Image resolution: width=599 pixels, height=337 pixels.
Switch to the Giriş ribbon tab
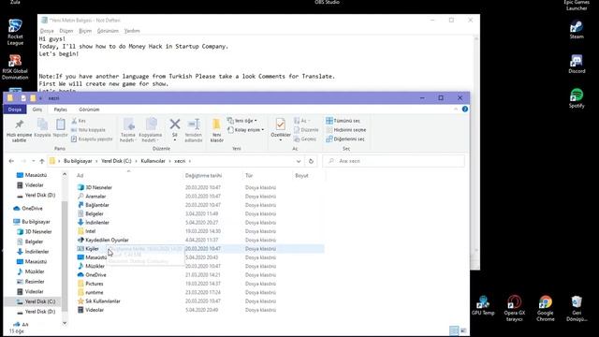(x=37, y=110)
